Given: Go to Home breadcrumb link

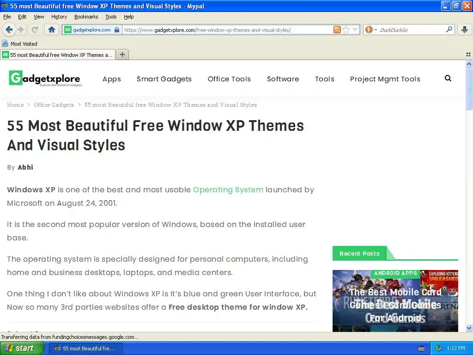Looking at the screenshot, I should tap(15, 105).
